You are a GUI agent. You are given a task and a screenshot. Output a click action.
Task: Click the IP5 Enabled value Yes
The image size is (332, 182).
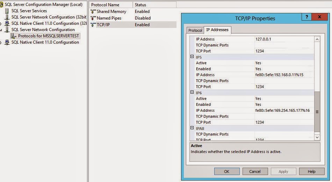tap(258, 69)
